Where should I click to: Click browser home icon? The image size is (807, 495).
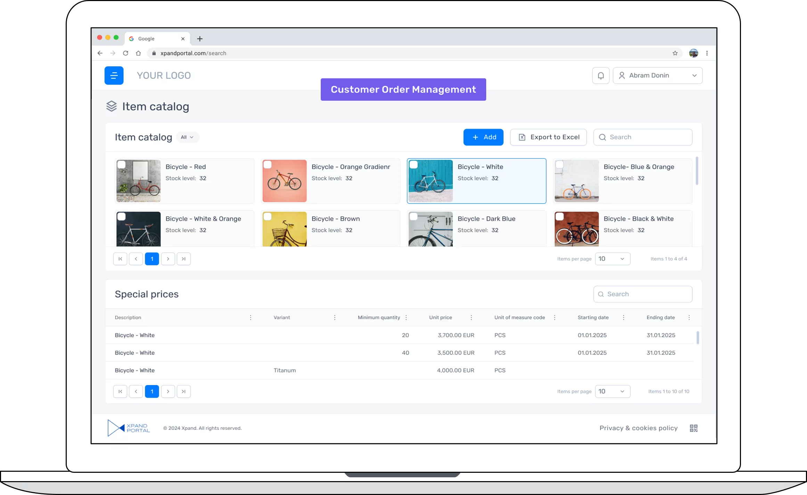tap(138, 53)
